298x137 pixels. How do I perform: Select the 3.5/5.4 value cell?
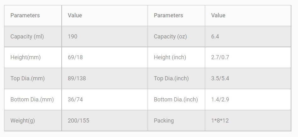pyautogui.click(x=220, y=78)
